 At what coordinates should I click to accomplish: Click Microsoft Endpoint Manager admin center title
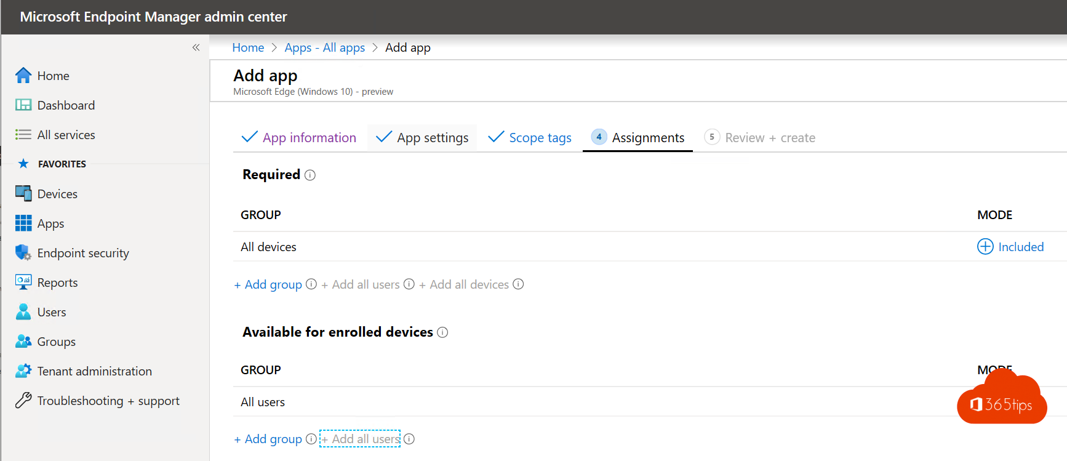pyautogui.click(x=153, y=17)
